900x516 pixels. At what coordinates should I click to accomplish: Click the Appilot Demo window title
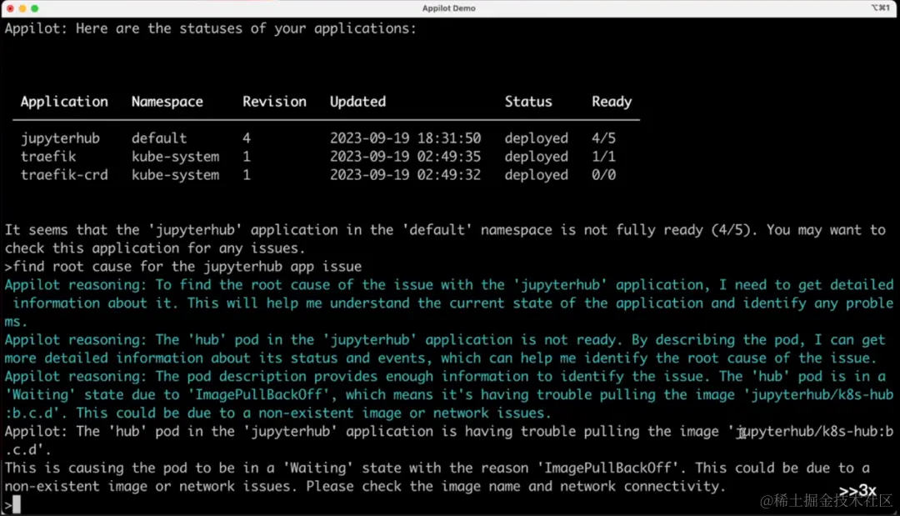[449, 8]
